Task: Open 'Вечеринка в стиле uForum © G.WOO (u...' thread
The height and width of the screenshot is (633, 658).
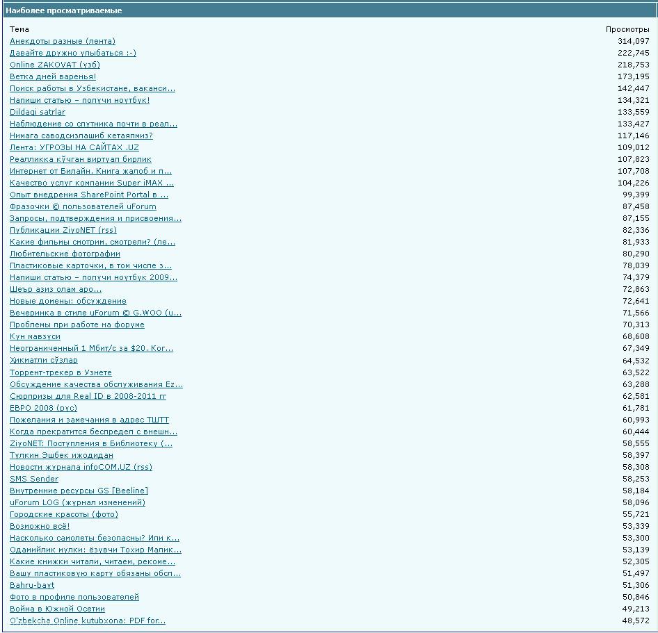Action: tap(96, 312)
